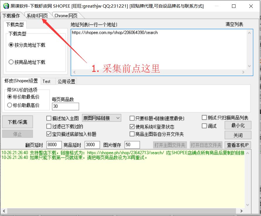Image resolution: width=261 pixels, height=216 pixels.
Task: Click the 关闭 button
Action: (238, 135)
